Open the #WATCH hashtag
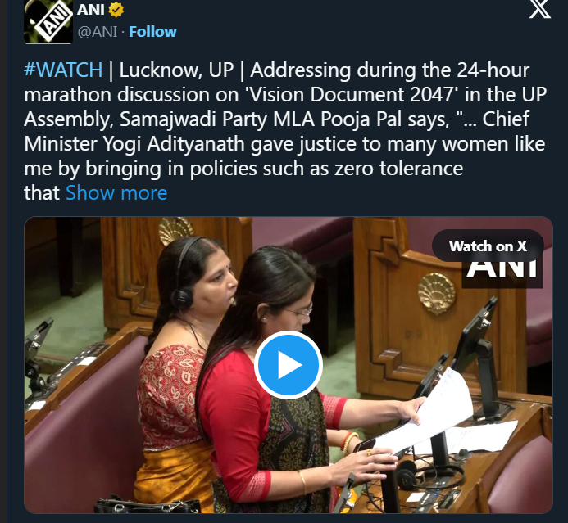This screenshot has height=523, width=568. click(63, 70)
